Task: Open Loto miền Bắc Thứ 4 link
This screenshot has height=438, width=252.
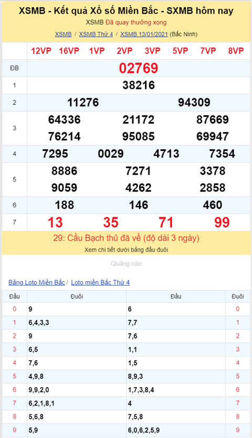Action: pos(100,282)
